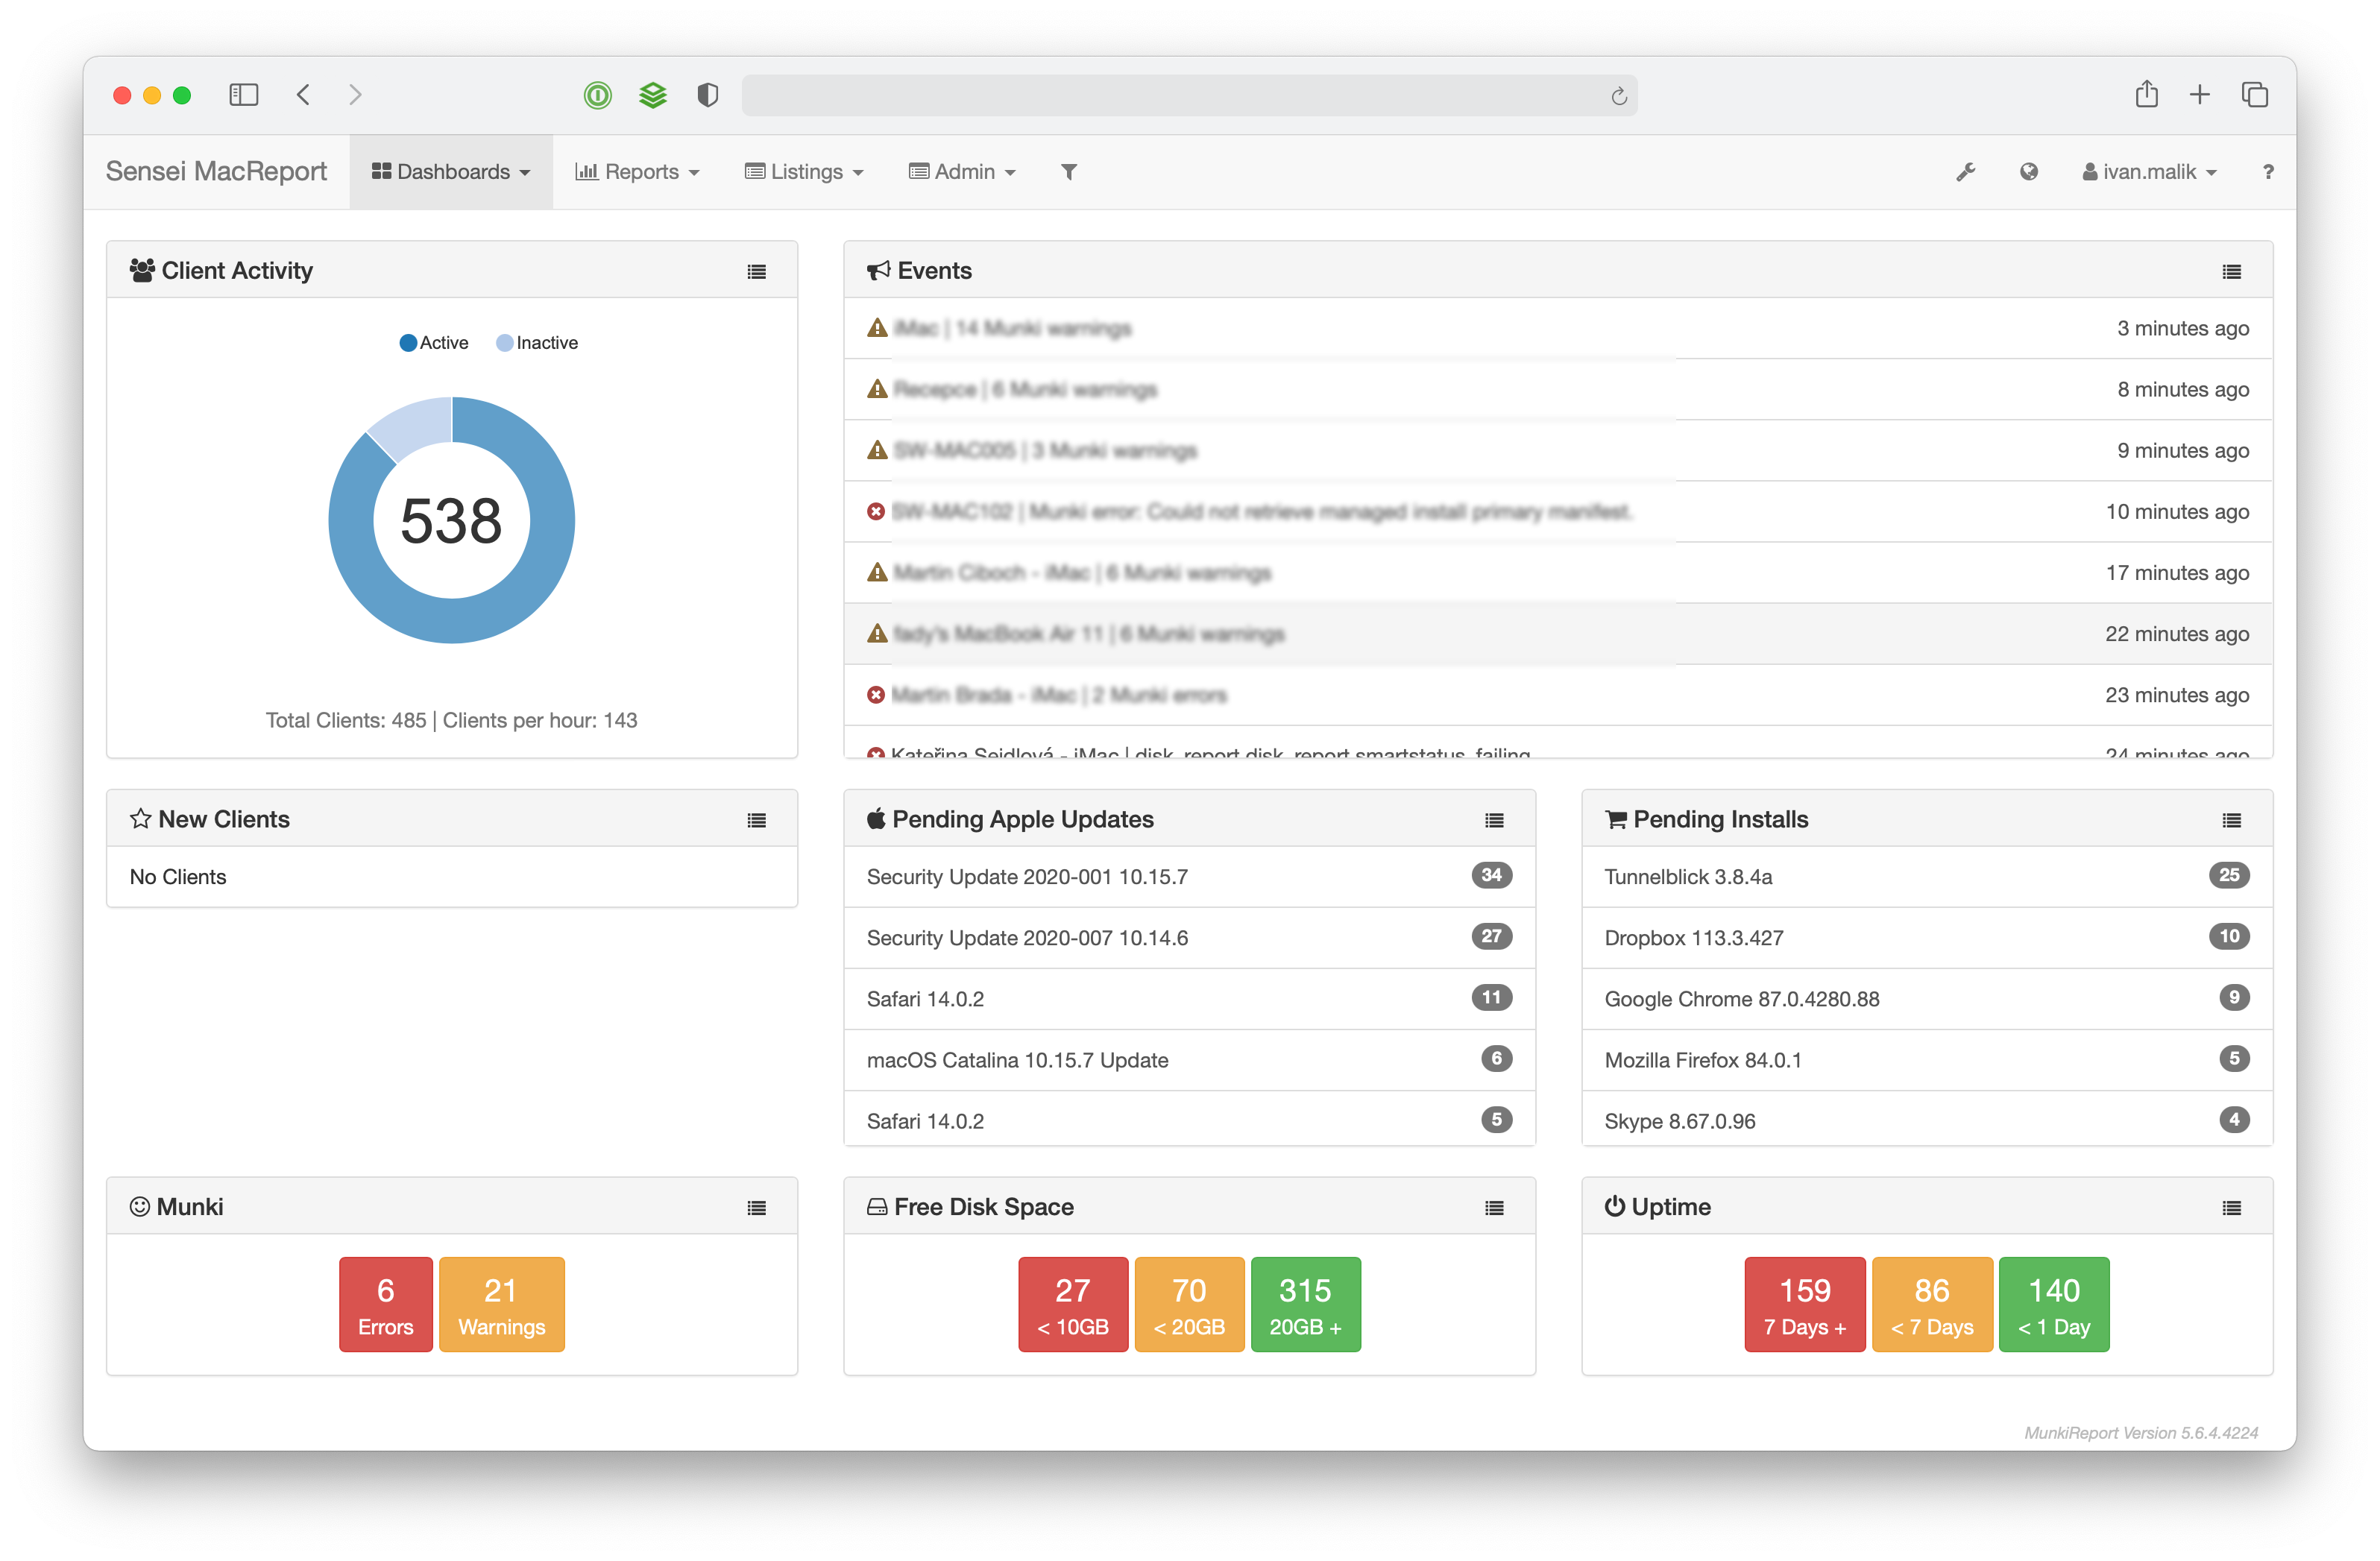Toggle the browser sidebar button

pos(244,95)
